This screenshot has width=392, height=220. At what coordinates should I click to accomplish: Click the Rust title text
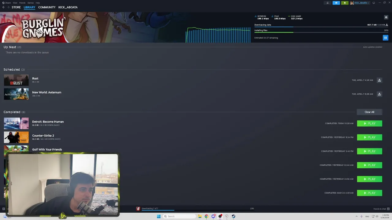pyautogui.click(x=35, y=79)
